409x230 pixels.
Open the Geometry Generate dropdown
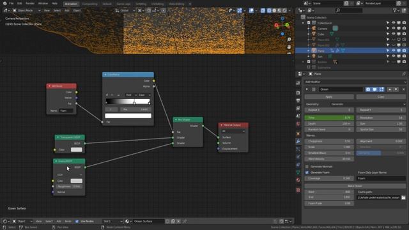pos(368,104)
